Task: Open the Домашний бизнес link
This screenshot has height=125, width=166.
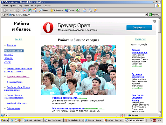Action: pyautogui.click(x=15, y=82)
